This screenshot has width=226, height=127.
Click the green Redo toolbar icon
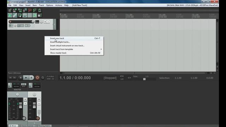pos(35,10)
